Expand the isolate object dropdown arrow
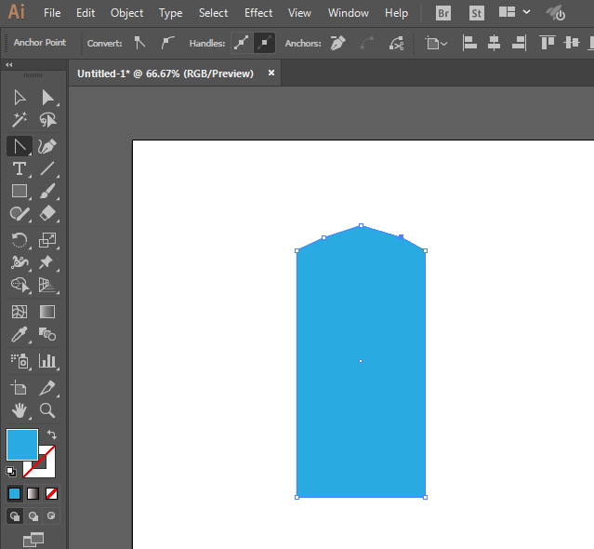594x549 pixels. [x=443, y=44]
